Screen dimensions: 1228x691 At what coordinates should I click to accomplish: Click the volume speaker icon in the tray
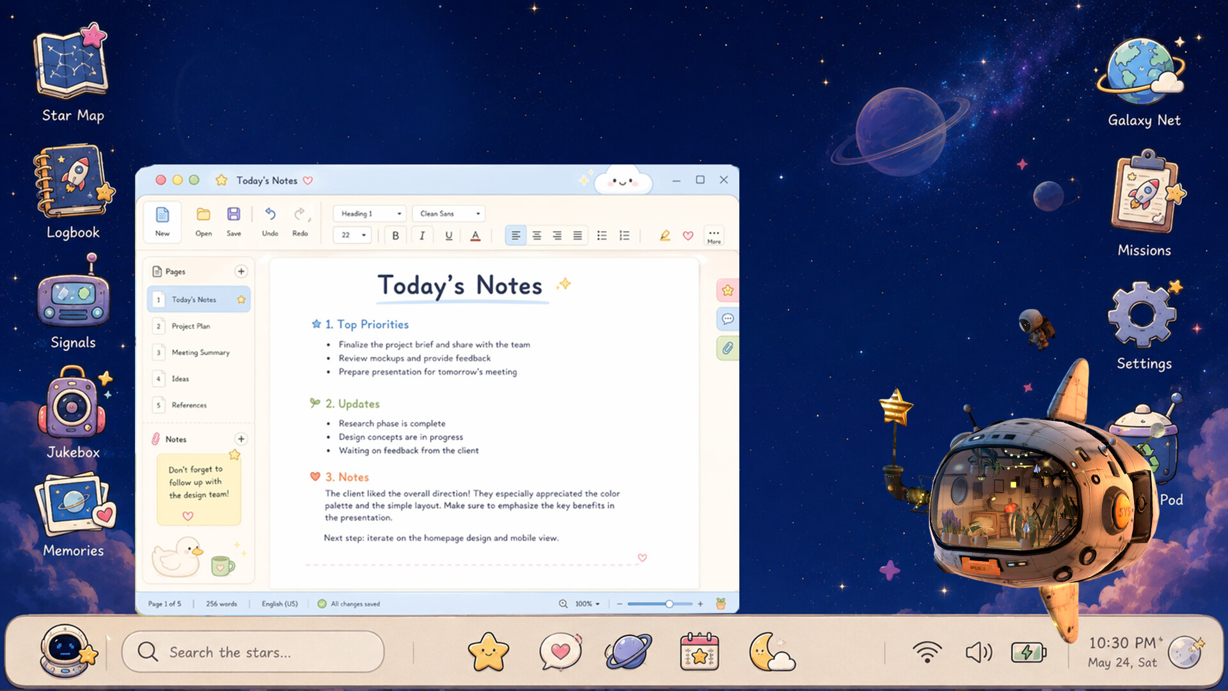click(978, 653)
